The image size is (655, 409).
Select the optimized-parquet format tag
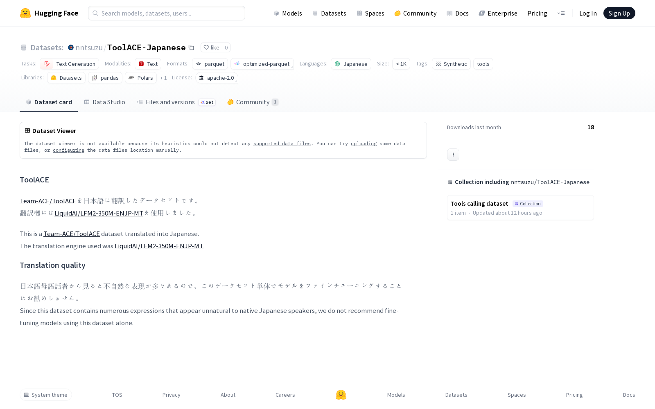[262, 64]
